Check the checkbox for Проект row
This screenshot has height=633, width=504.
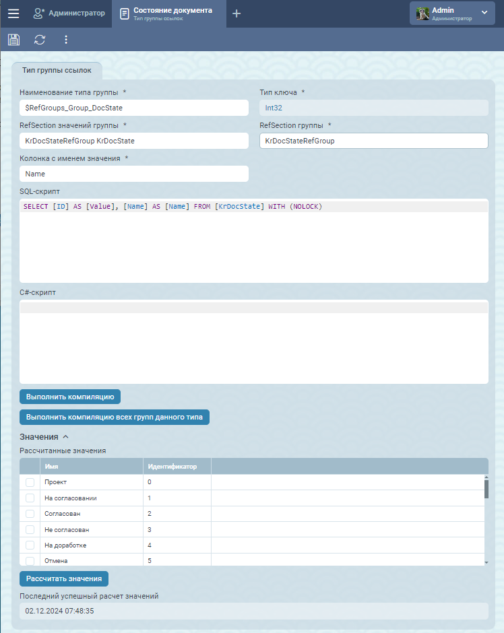pyautogui.click(x=30, y=482)
